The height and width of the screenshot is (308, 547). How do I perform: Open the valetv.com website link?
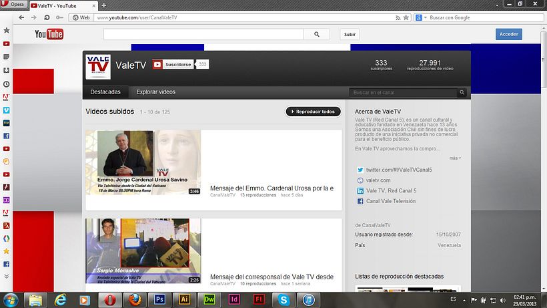tap(378, 180)
